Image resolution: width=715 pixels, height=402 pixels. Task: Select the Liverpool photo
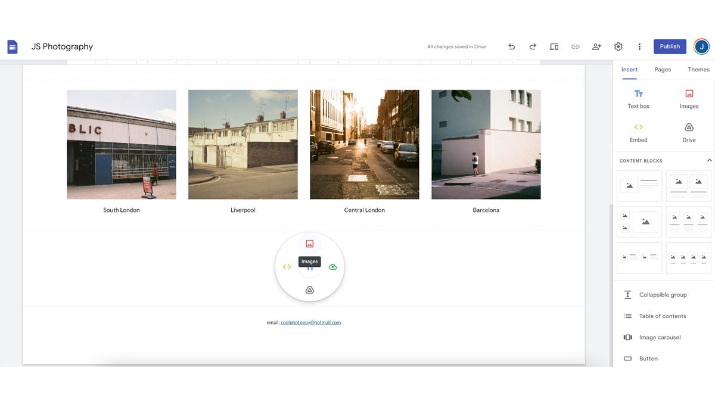click(x=243, y=144)
